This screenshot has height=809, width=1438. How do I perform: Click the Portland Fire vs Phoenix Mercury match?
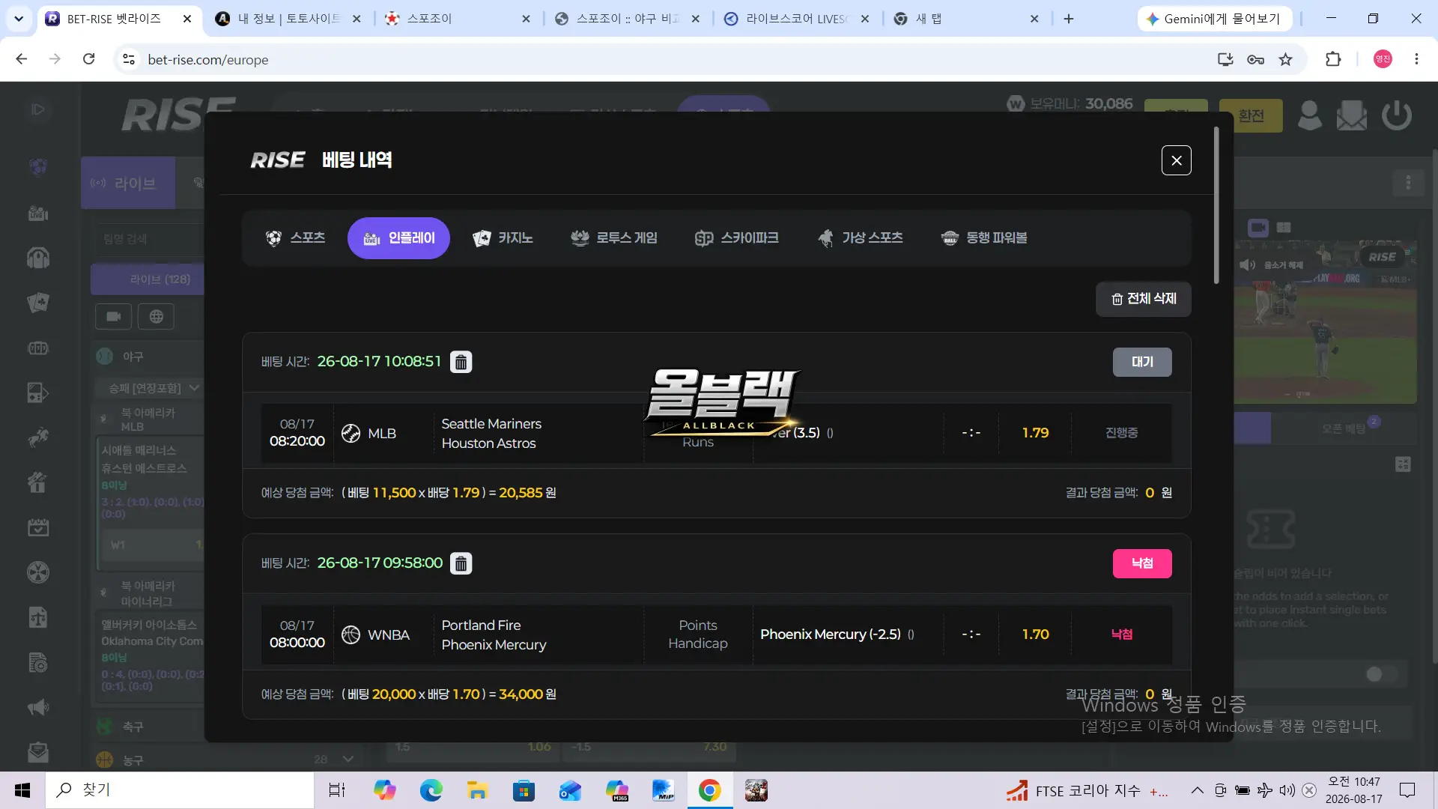click(x=494, y=635)
